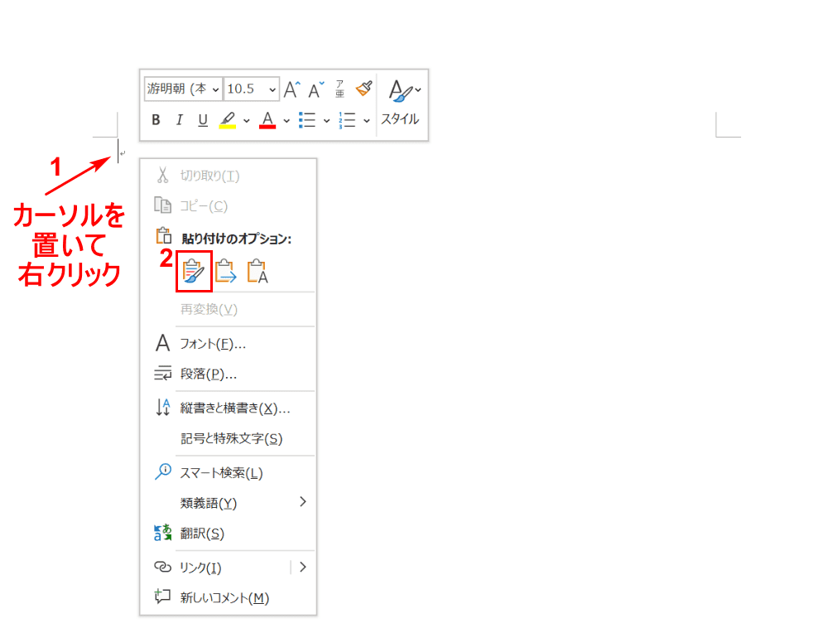Apply yellow text highlight color
Screen dimensions: 833x623
(227, 120)
